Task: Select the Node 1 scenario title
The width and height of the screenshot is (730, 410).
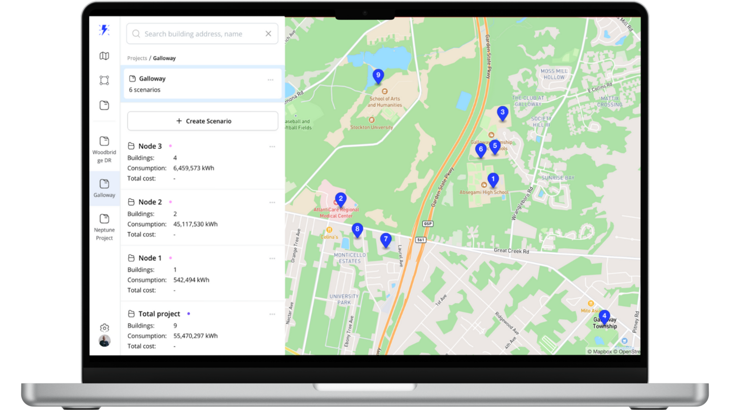Action: click(150, 258)
